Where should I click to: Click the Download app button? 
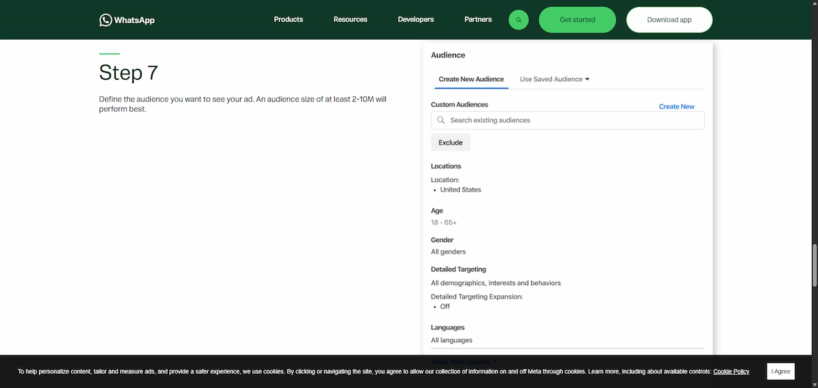(x=669, y=20)
